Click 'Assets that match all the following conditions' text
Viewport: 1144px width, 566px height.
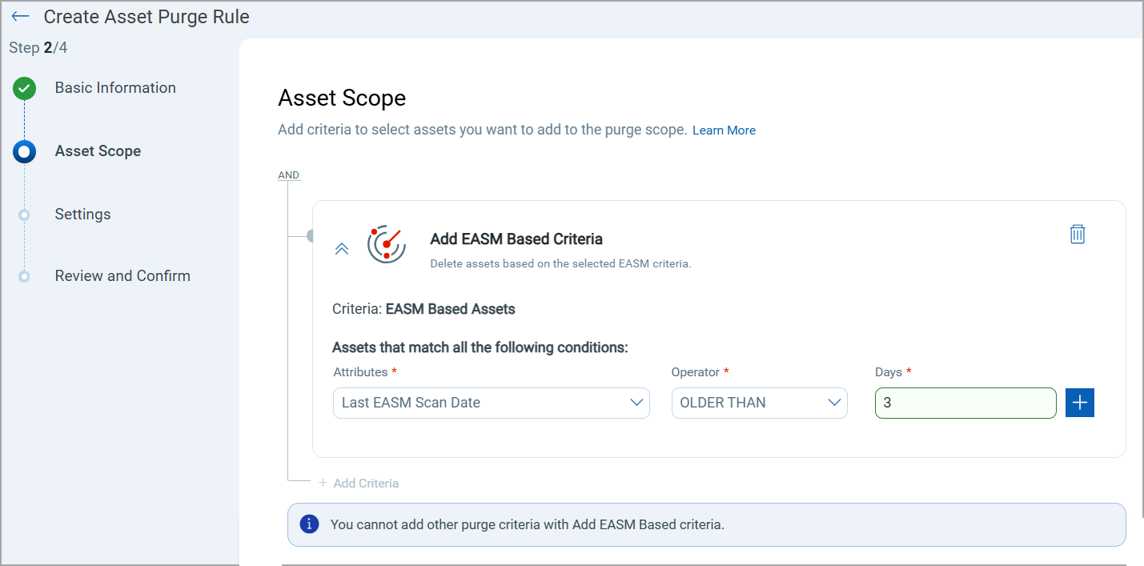[x=480, y=348]
